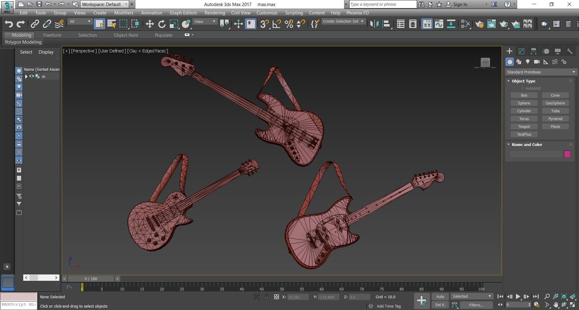Activate Select and Uniform Scale tool

(174, 24)
